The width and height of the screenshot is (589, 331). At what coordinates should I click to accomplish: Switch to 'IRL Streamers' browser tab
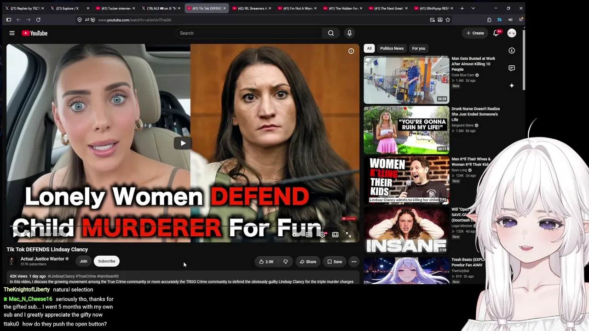(251, 8)
